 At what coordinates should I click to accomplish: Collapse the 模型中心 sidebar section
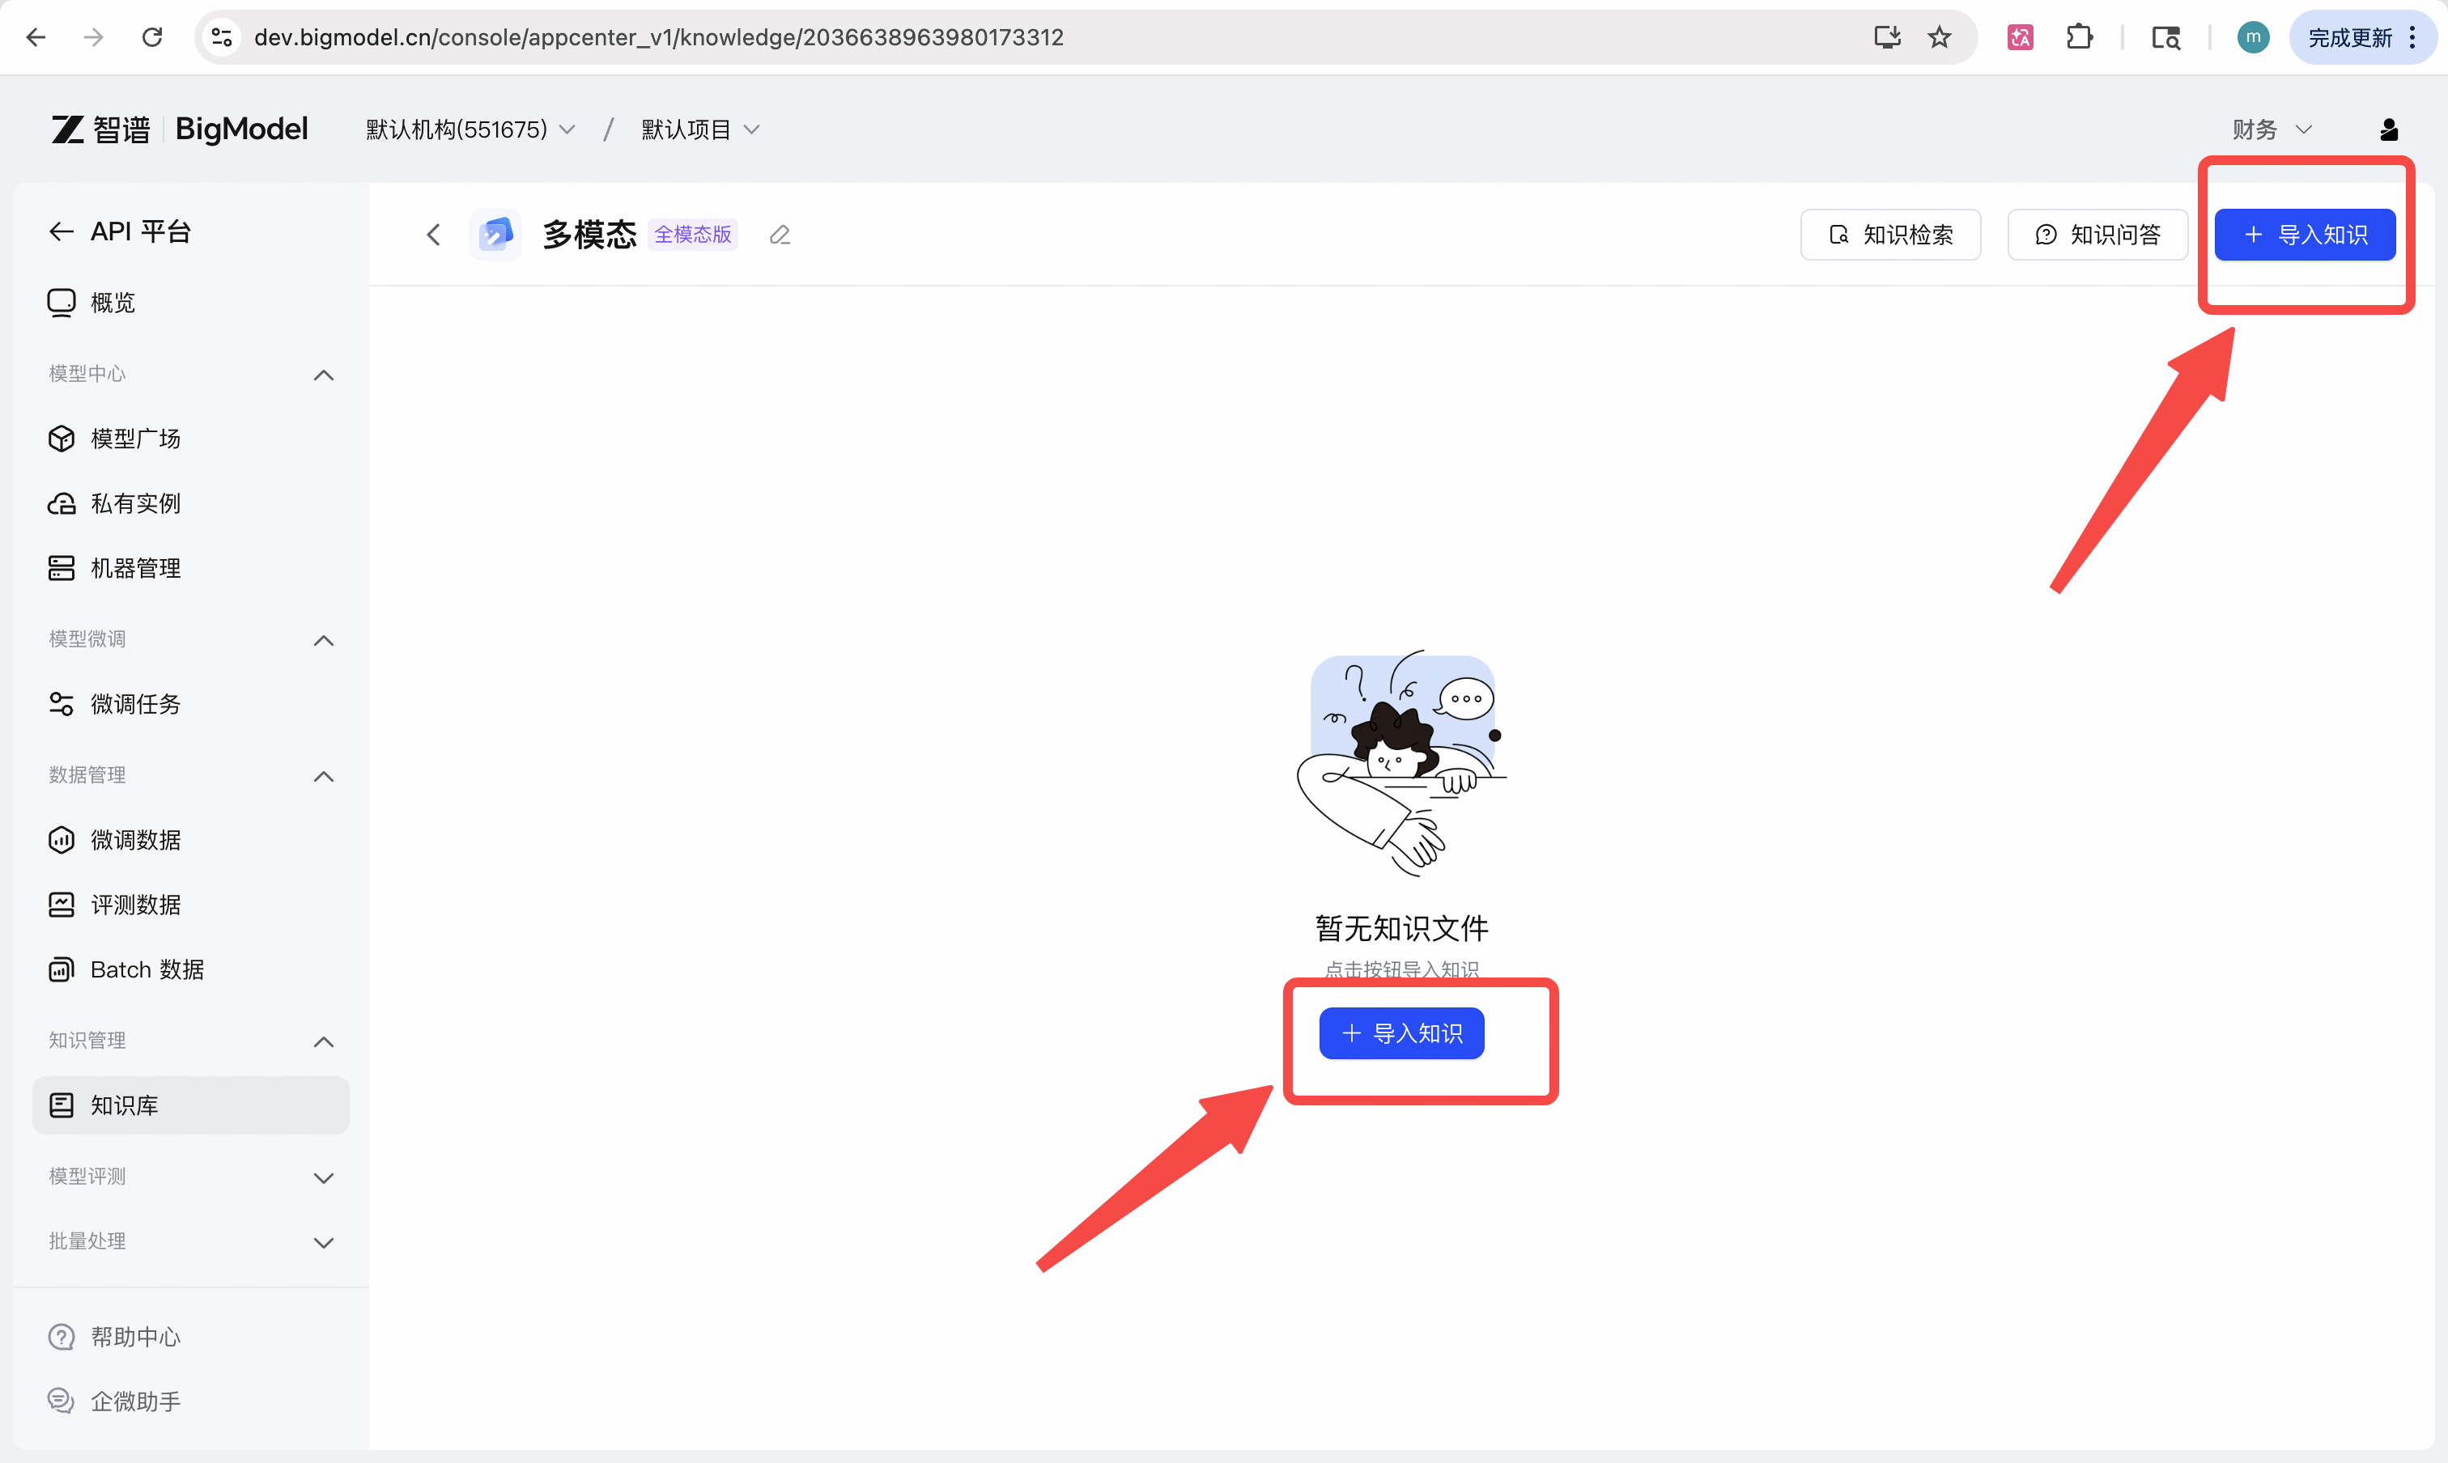tap(322, 375)
